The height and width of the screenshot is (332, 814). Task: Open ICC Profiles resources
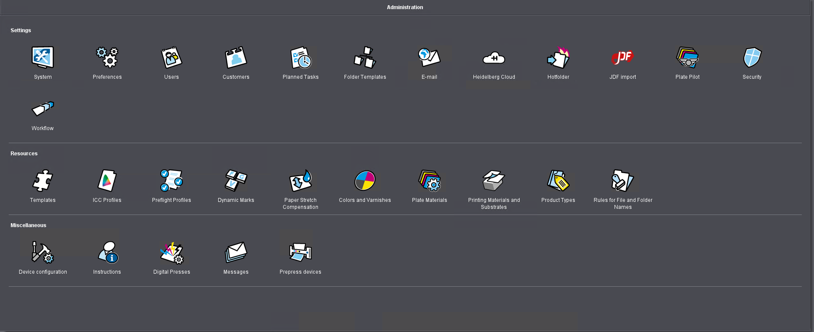pyautogui.click(x=107, y=181)
